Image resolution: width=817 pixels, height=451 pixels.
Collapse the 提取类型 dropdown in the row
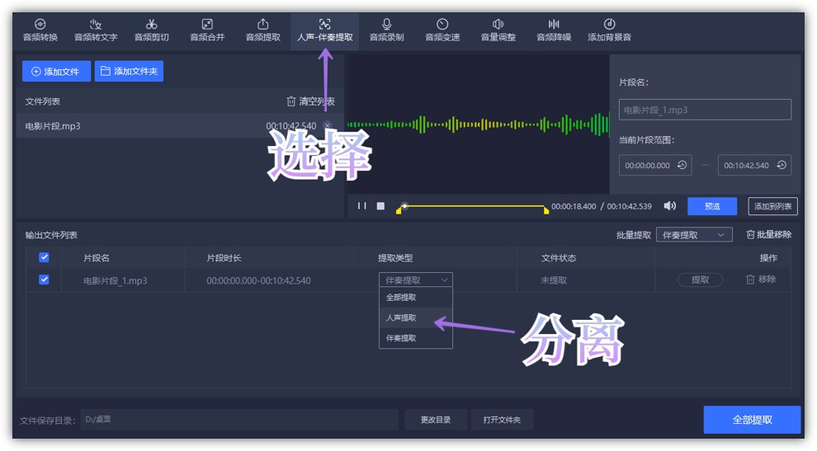tap(415, 280)
